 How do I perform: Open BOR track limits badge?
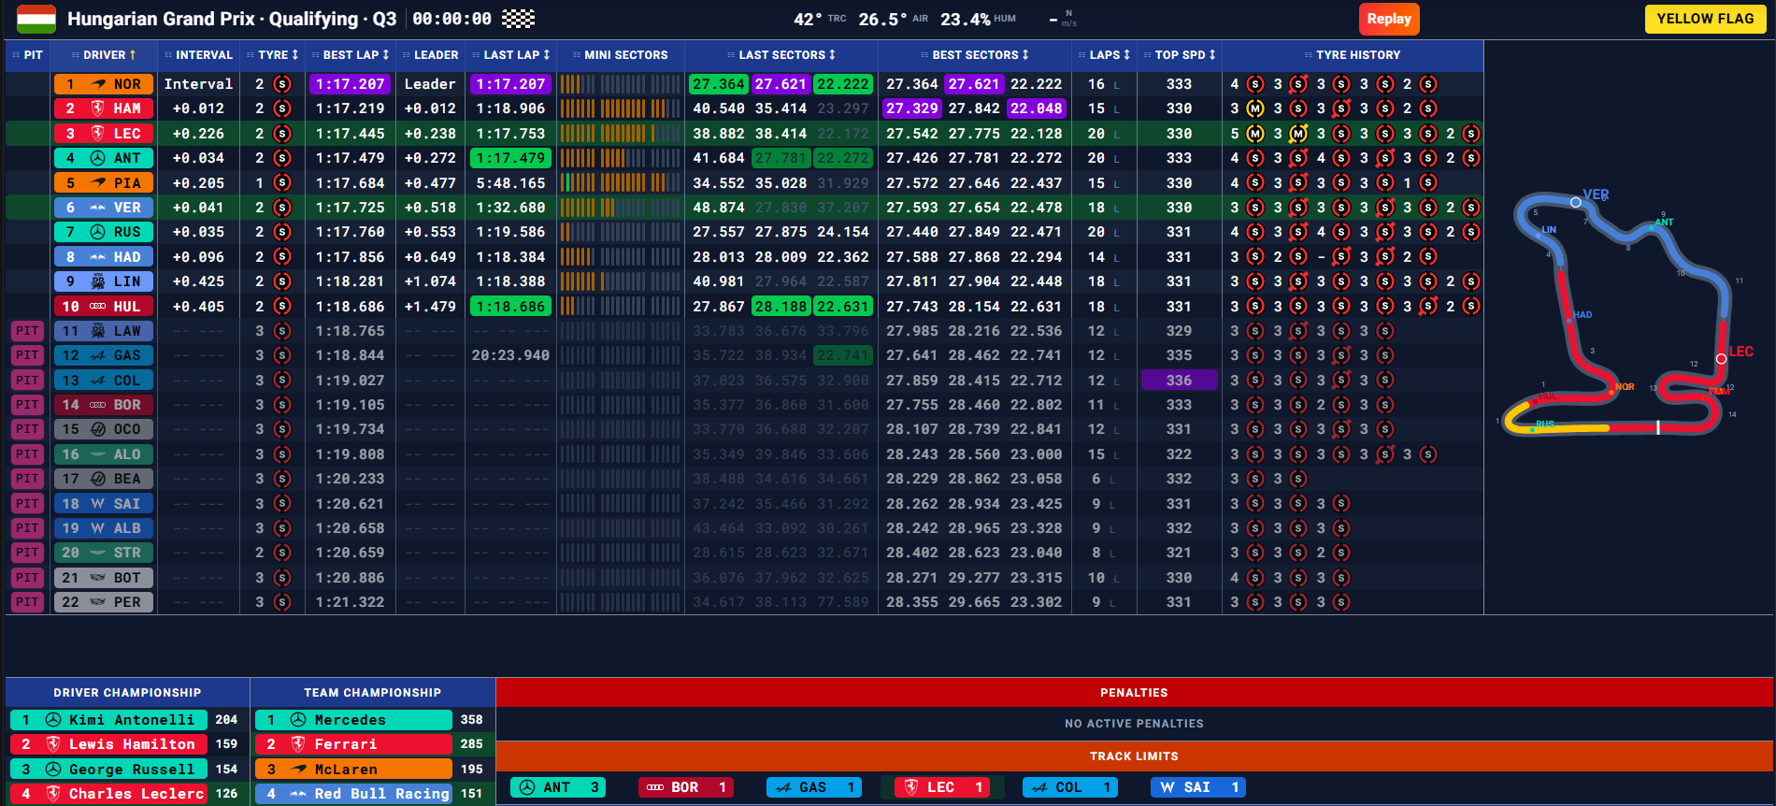pos(686,787)
